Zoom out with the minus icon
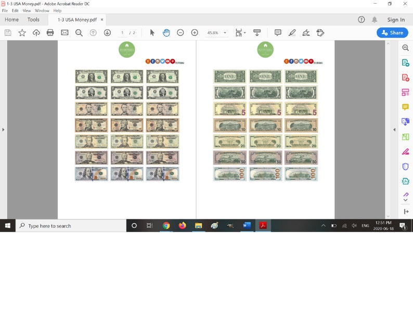 click(180, 33)
